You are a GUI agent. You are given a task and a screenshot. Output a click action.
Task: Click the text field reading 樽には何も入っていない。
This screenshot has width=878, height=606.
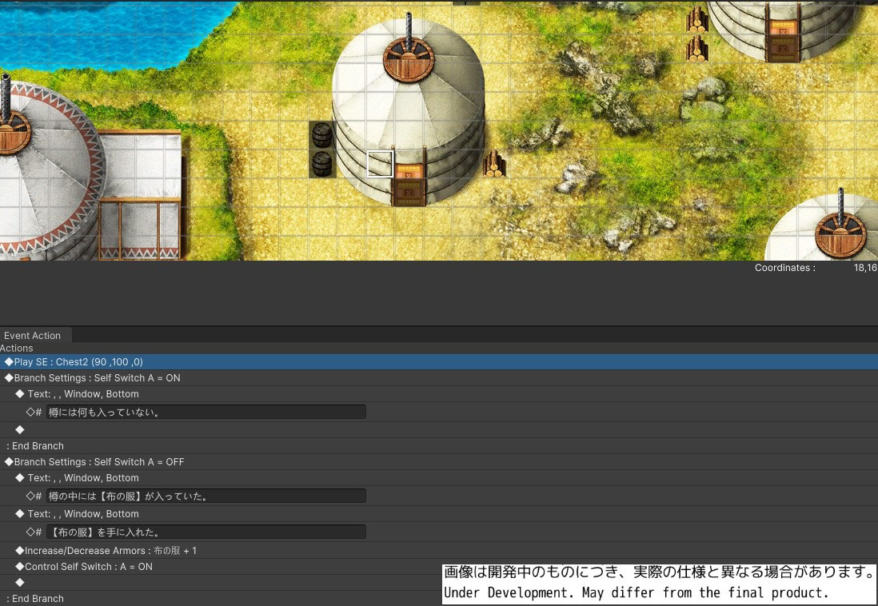206,412
